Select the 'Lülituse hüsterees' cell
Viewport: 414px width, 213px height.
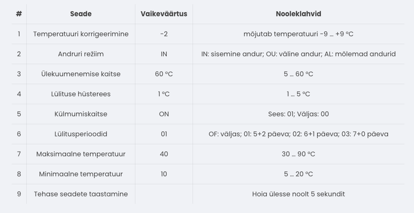(x=81, y=94)
